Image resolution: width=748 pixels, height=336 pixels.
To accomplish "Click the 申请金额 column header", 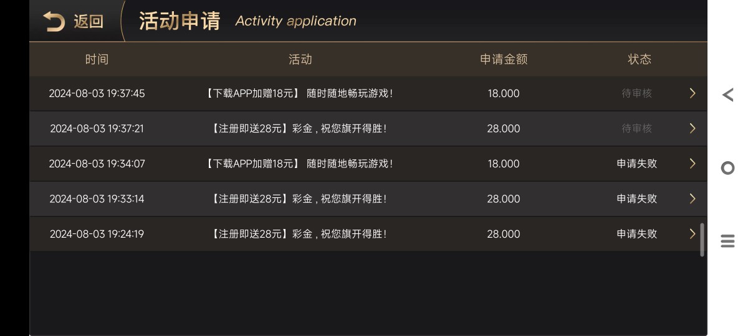I will [x=504, y=59].
